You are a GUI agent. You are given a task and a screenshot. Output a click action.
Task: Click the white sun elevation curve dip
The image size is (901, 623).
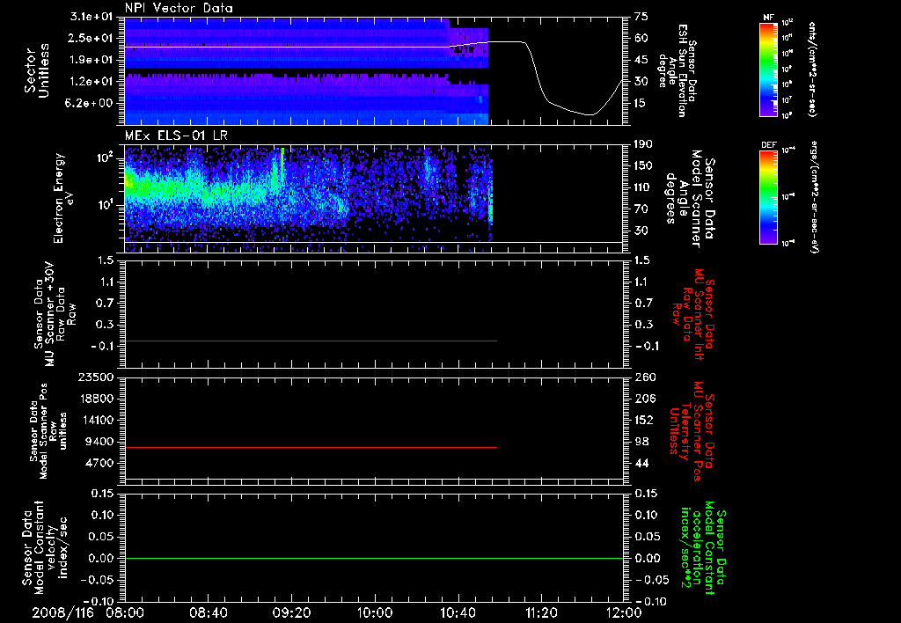[x=590, y=114]
